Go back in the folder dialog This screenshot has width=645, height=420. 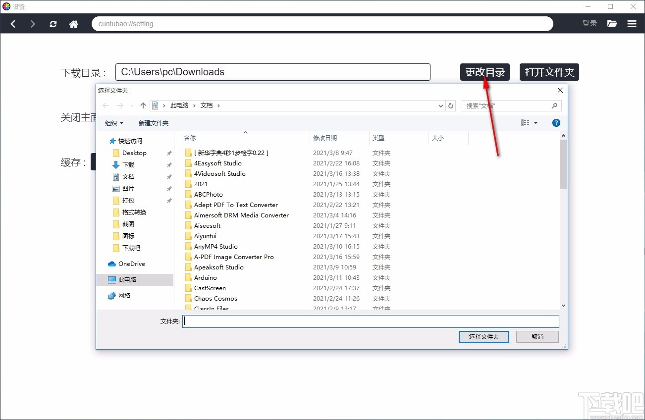pos(106,105)
